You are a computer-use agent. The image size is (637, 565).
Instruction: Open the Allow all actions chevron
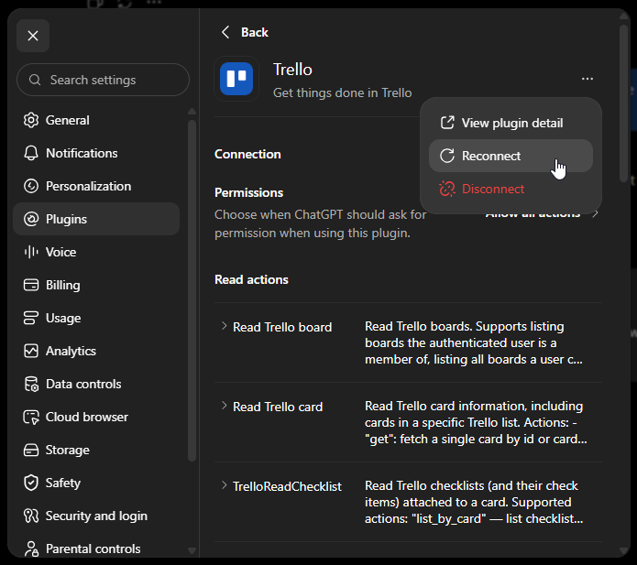[x=595, y=213]
